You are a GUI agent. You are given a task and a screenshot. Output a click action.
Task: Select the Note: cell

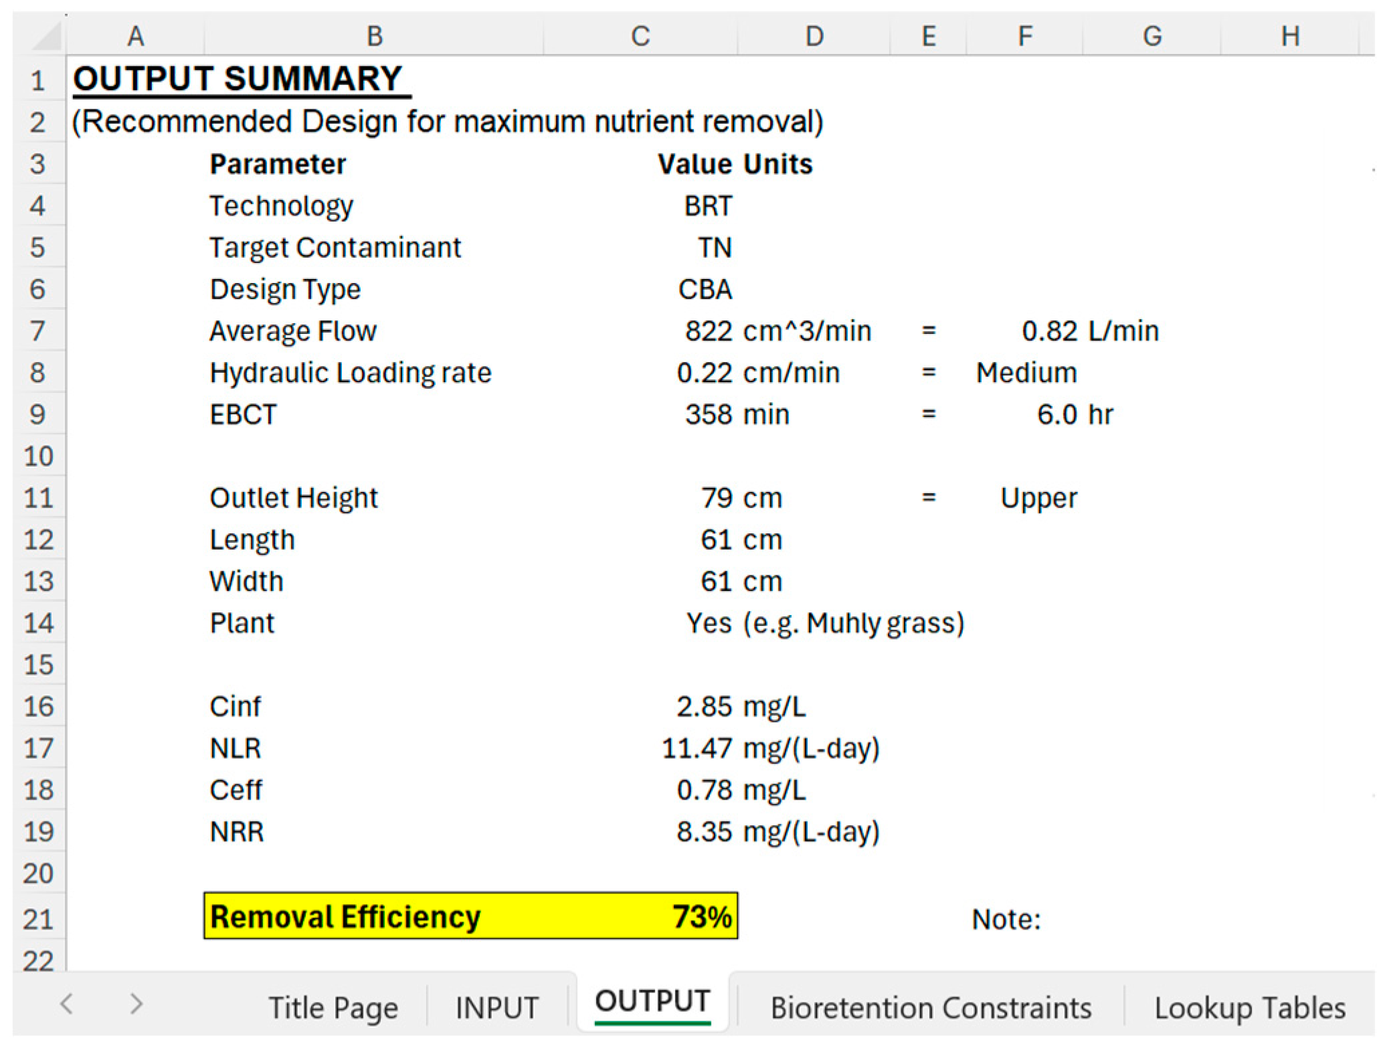pyautogui.click(x=1006, y=919)
